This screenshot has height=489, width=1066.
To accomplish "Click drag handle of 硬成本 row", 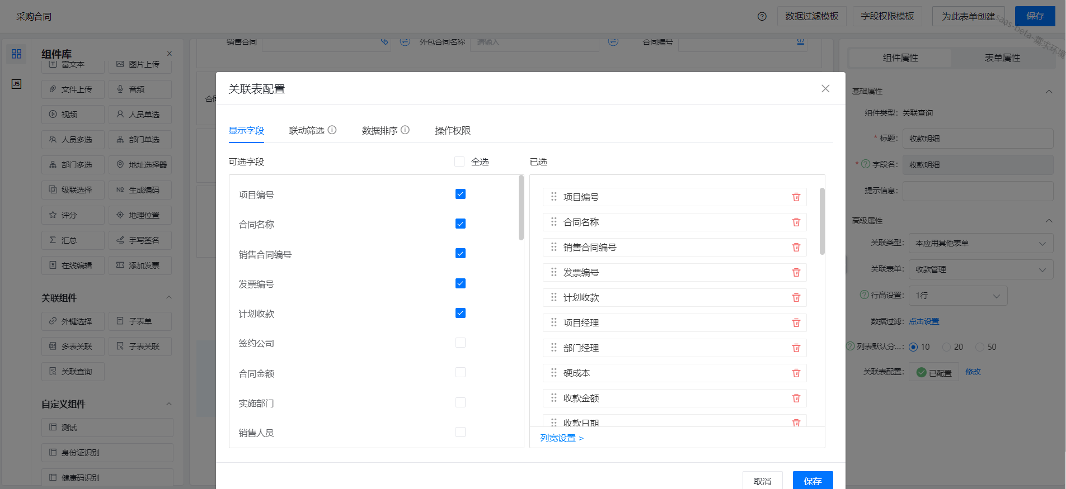I will pyautogui.click(x=553, y=373).
